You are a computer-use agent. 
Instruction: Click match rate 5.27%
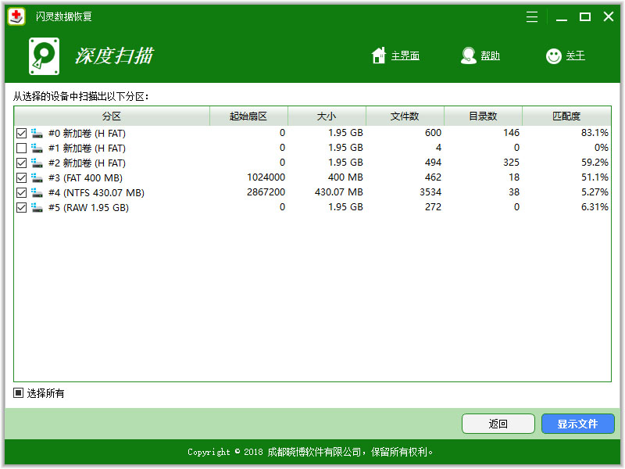[x=595, y=192]
